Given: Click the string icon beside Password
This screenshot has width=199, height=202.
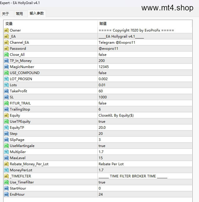Looking at the screenshot, I should 6,49.
